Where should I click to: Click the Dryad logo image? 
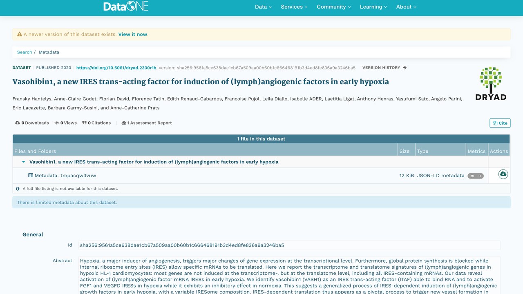click(491, 84)
